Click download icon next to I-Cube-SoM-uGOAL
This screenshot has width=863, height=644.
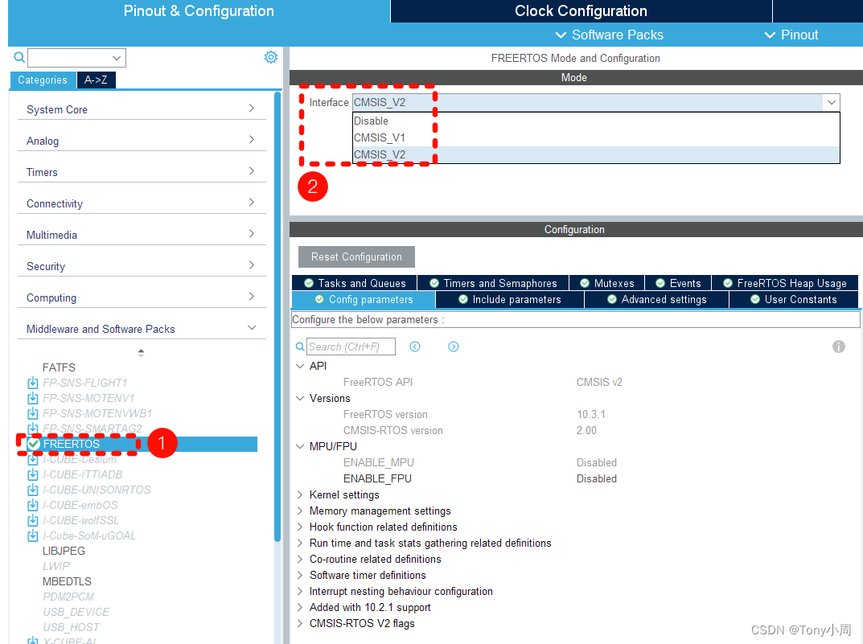click(33, 535)
